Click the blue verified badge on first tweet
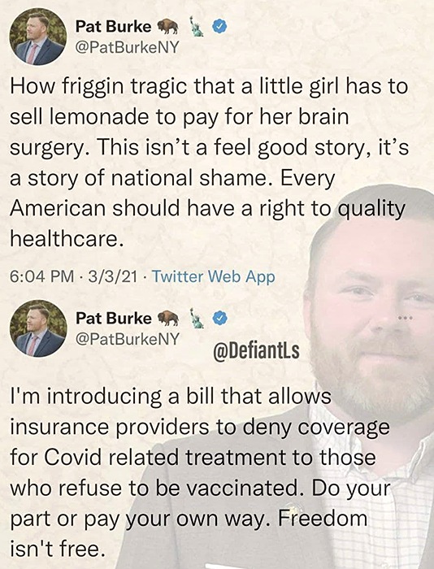 [x=219, y=27]
